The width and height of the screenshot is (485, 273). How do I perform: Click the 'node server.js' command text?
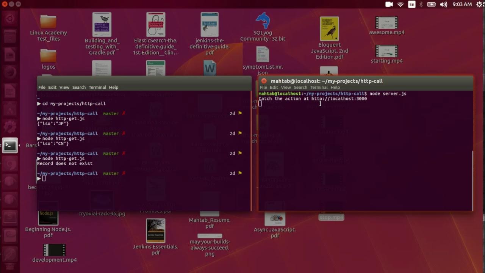click(388, 93)
